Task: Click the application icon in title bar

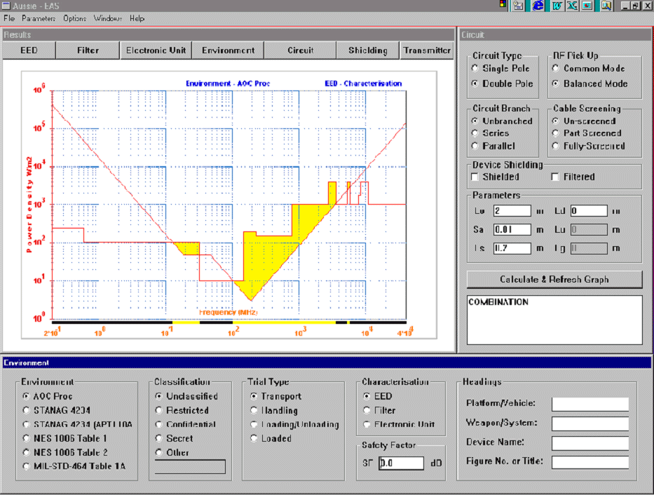Action: coord(6,6)
